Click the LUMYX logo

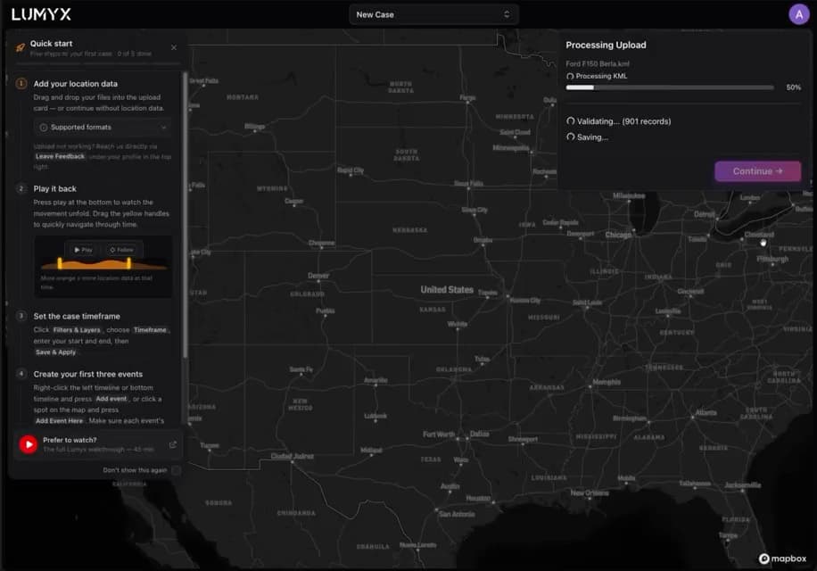click(41, 14)
